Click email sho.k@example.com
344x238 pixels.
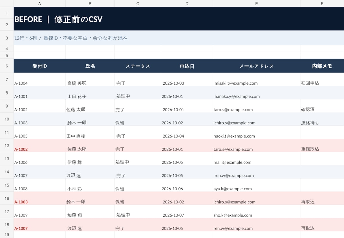[233, 215]
